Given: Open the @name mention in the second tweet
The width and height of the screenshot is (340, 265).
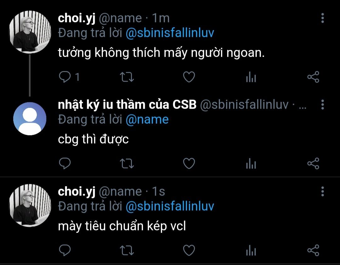Looking at the screenshot, I should [147, 120].
